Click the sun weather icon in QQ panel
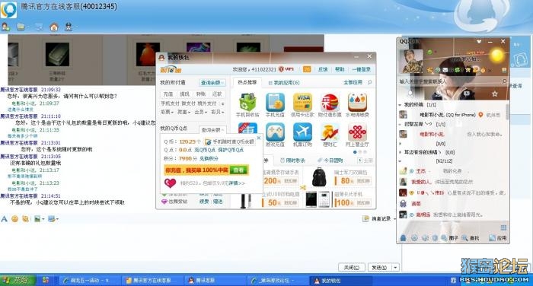The image size is (533, 286). (497, 55)
